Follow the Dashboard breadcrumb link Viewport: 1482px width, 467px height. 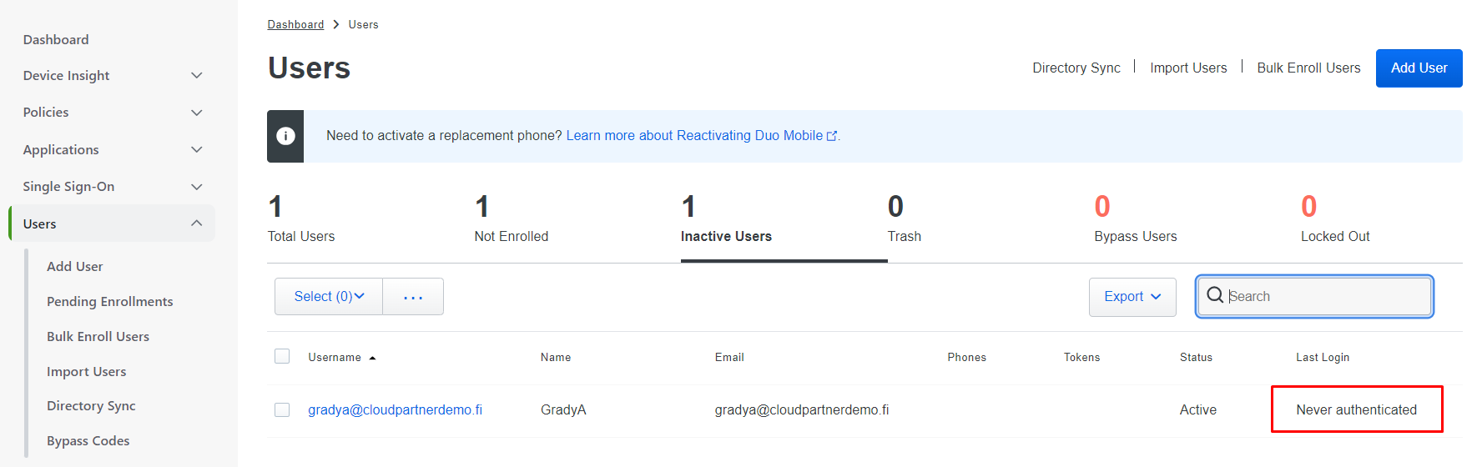pos(295,24)
